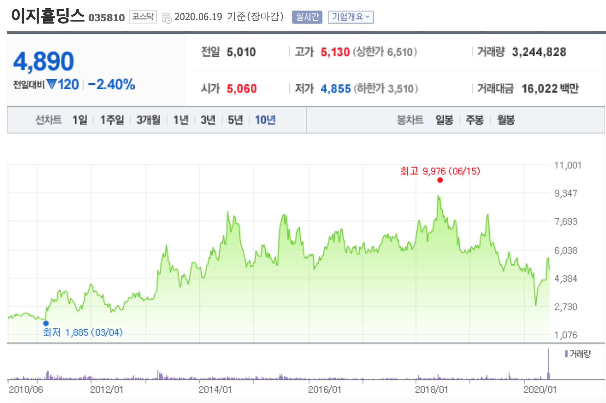The height and width of the screenshot is (403, 606).
Task: Click the -2.40% change value
Action: pyautogui.click(x=111, y=84)
